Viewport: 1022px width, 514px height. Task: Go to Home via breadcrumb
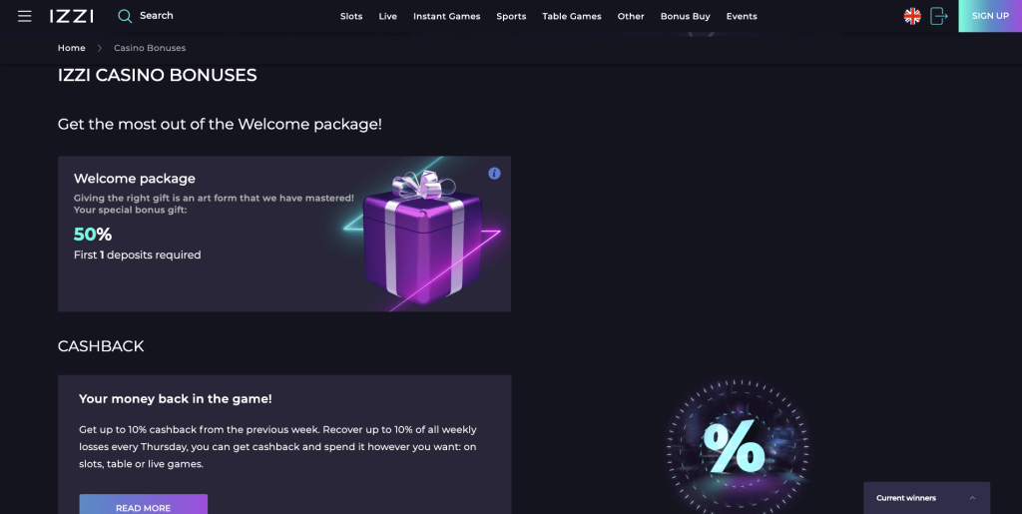(71, 48)
